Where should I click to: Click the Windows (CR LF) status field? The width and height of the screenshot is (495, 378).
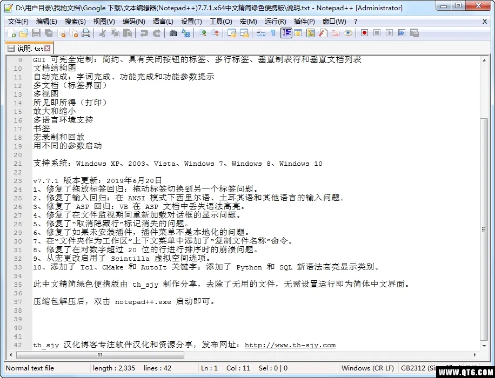(x=367, y=368)
